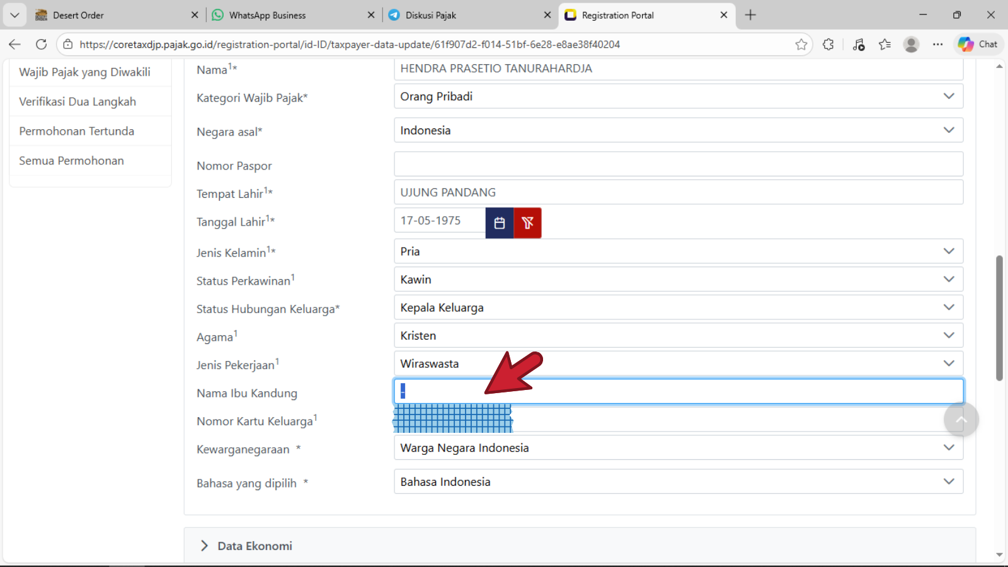Screen dimensions: 1008x567
Task: Clear birth date with red filter icon
Action: coord(527,223)
